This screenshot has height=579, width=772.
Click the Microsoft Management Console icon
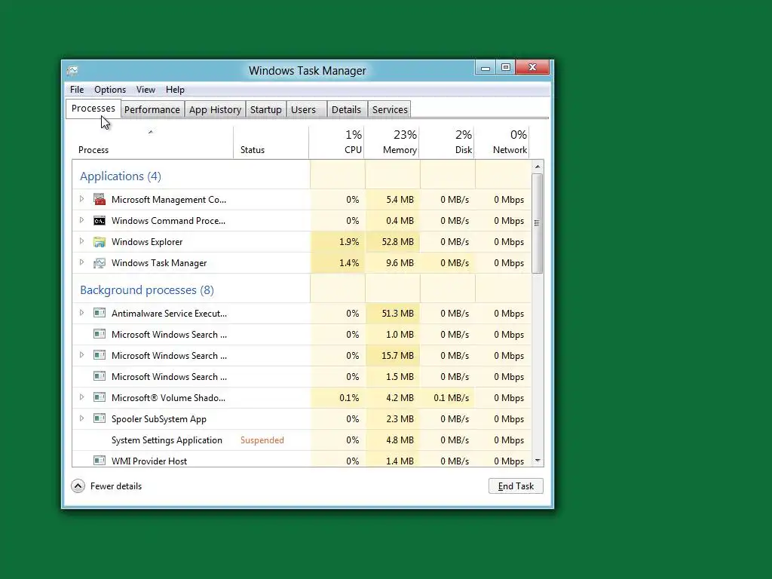[x=100, y=199]
